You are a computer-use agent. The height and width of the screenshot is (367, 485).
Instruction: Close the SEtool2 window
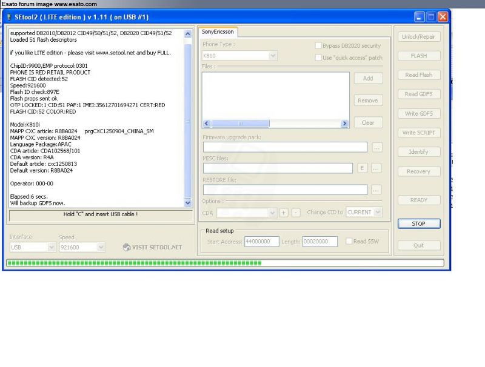click(x=443, y=17)
